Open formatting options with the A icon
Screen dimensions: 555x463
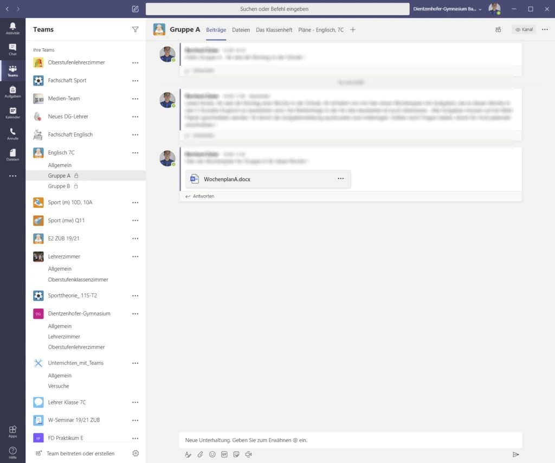[188, 454]
